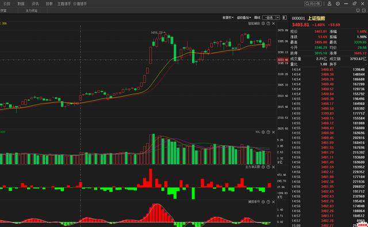The width and height of the screenshot is (368, 227).
Task: Open the 叠加 overlay dropdown in chart toolbar
Action: 244,18
